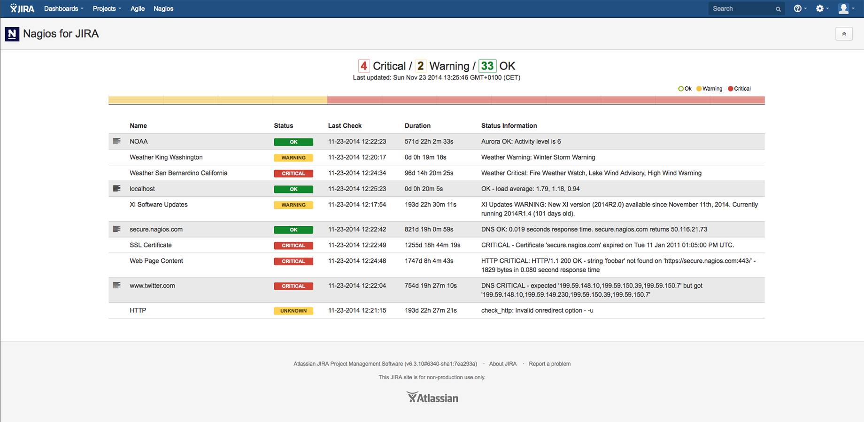Viewport: 864px width, 422px height.
Task: Open the Dashboards dropdown menu
Action: coord(63,8)
